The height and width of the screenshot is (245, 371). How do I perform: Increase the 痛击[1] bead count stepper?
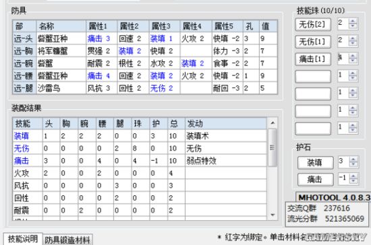[353, 56]
